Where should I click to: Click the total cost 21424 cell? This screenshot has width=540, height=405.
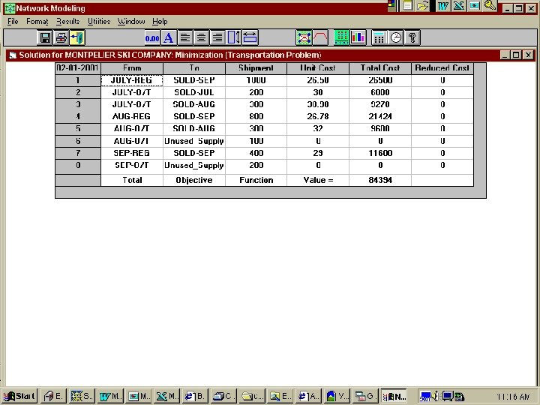(380, 116)
